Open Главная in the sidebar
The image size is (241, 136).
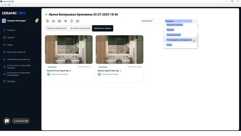tap(11, 30)
